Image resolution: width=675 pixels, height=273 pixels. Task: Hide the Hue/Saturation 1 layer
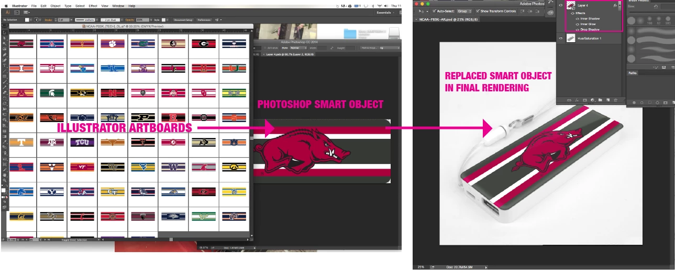(x=561, y=38)
